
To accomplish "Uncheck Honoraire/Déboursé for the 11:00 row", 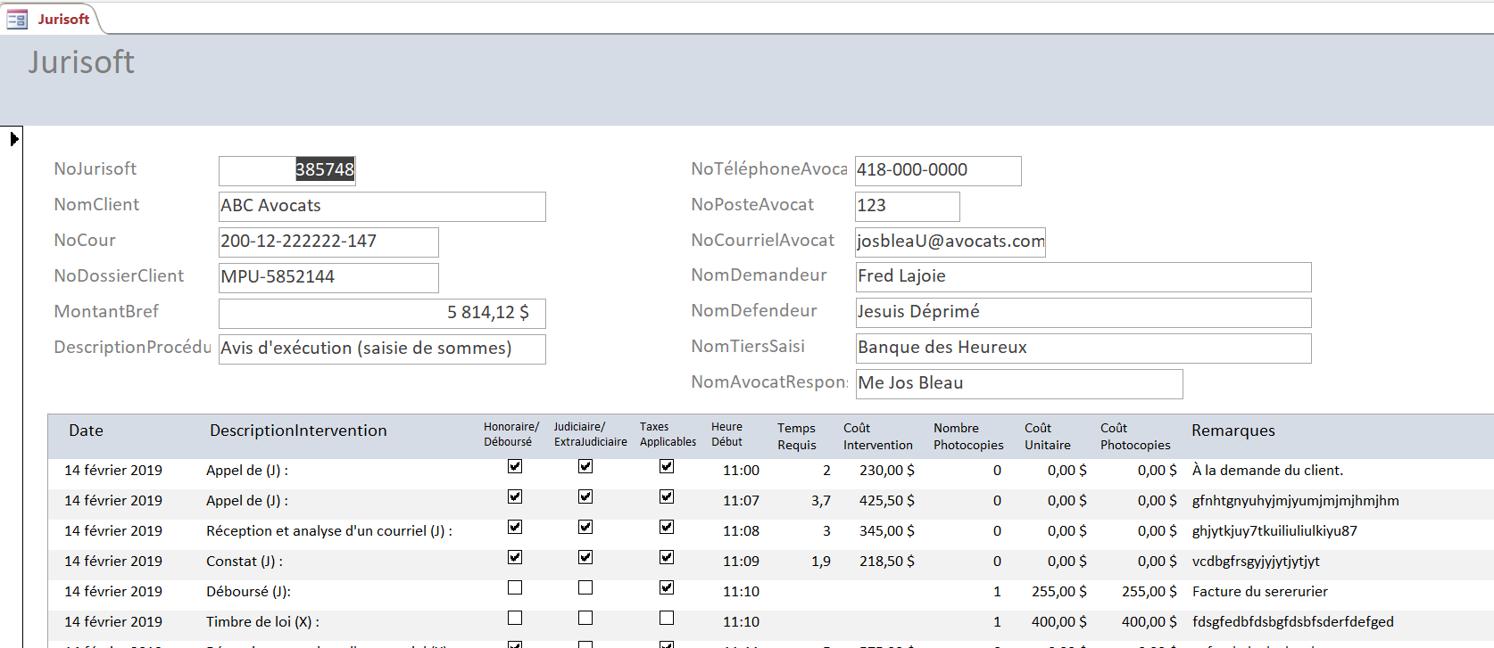I will pyautogui.click(x=515, y=466).
